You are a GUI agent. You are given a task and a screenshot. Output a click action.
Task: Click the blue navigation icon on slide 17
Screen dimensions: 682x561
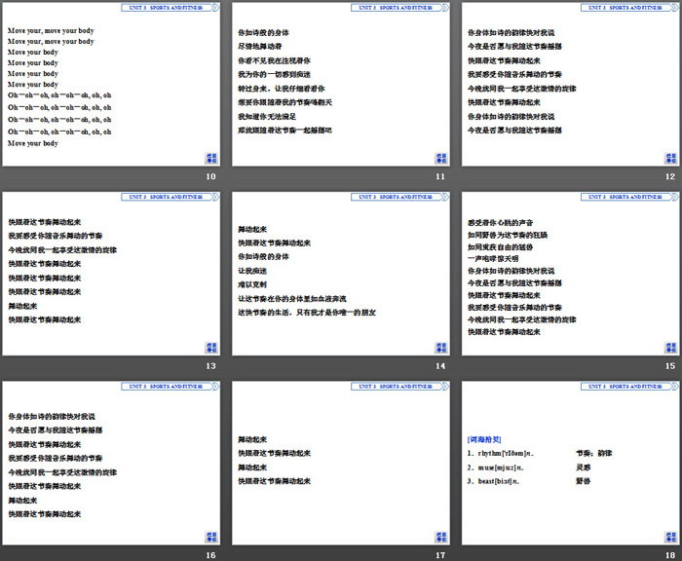[441, 538]
